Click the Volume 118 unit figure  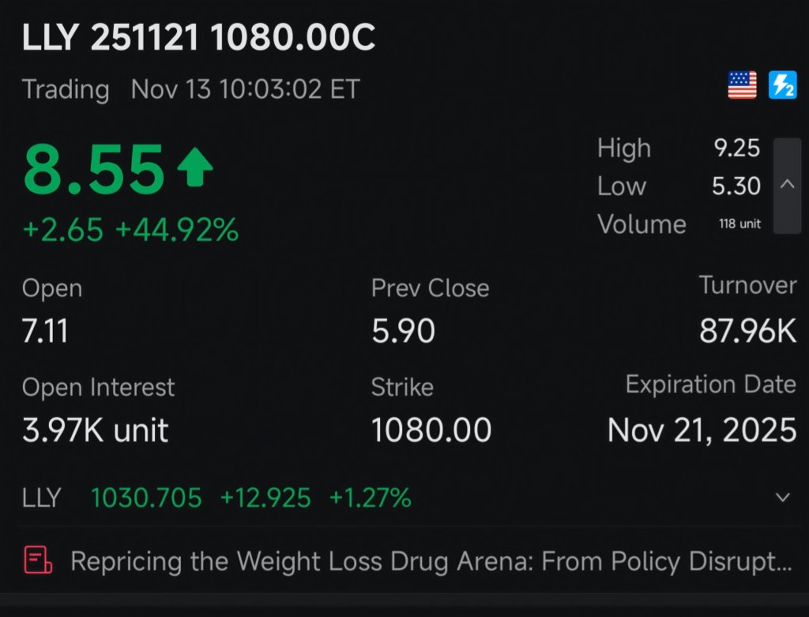[739, 224]
